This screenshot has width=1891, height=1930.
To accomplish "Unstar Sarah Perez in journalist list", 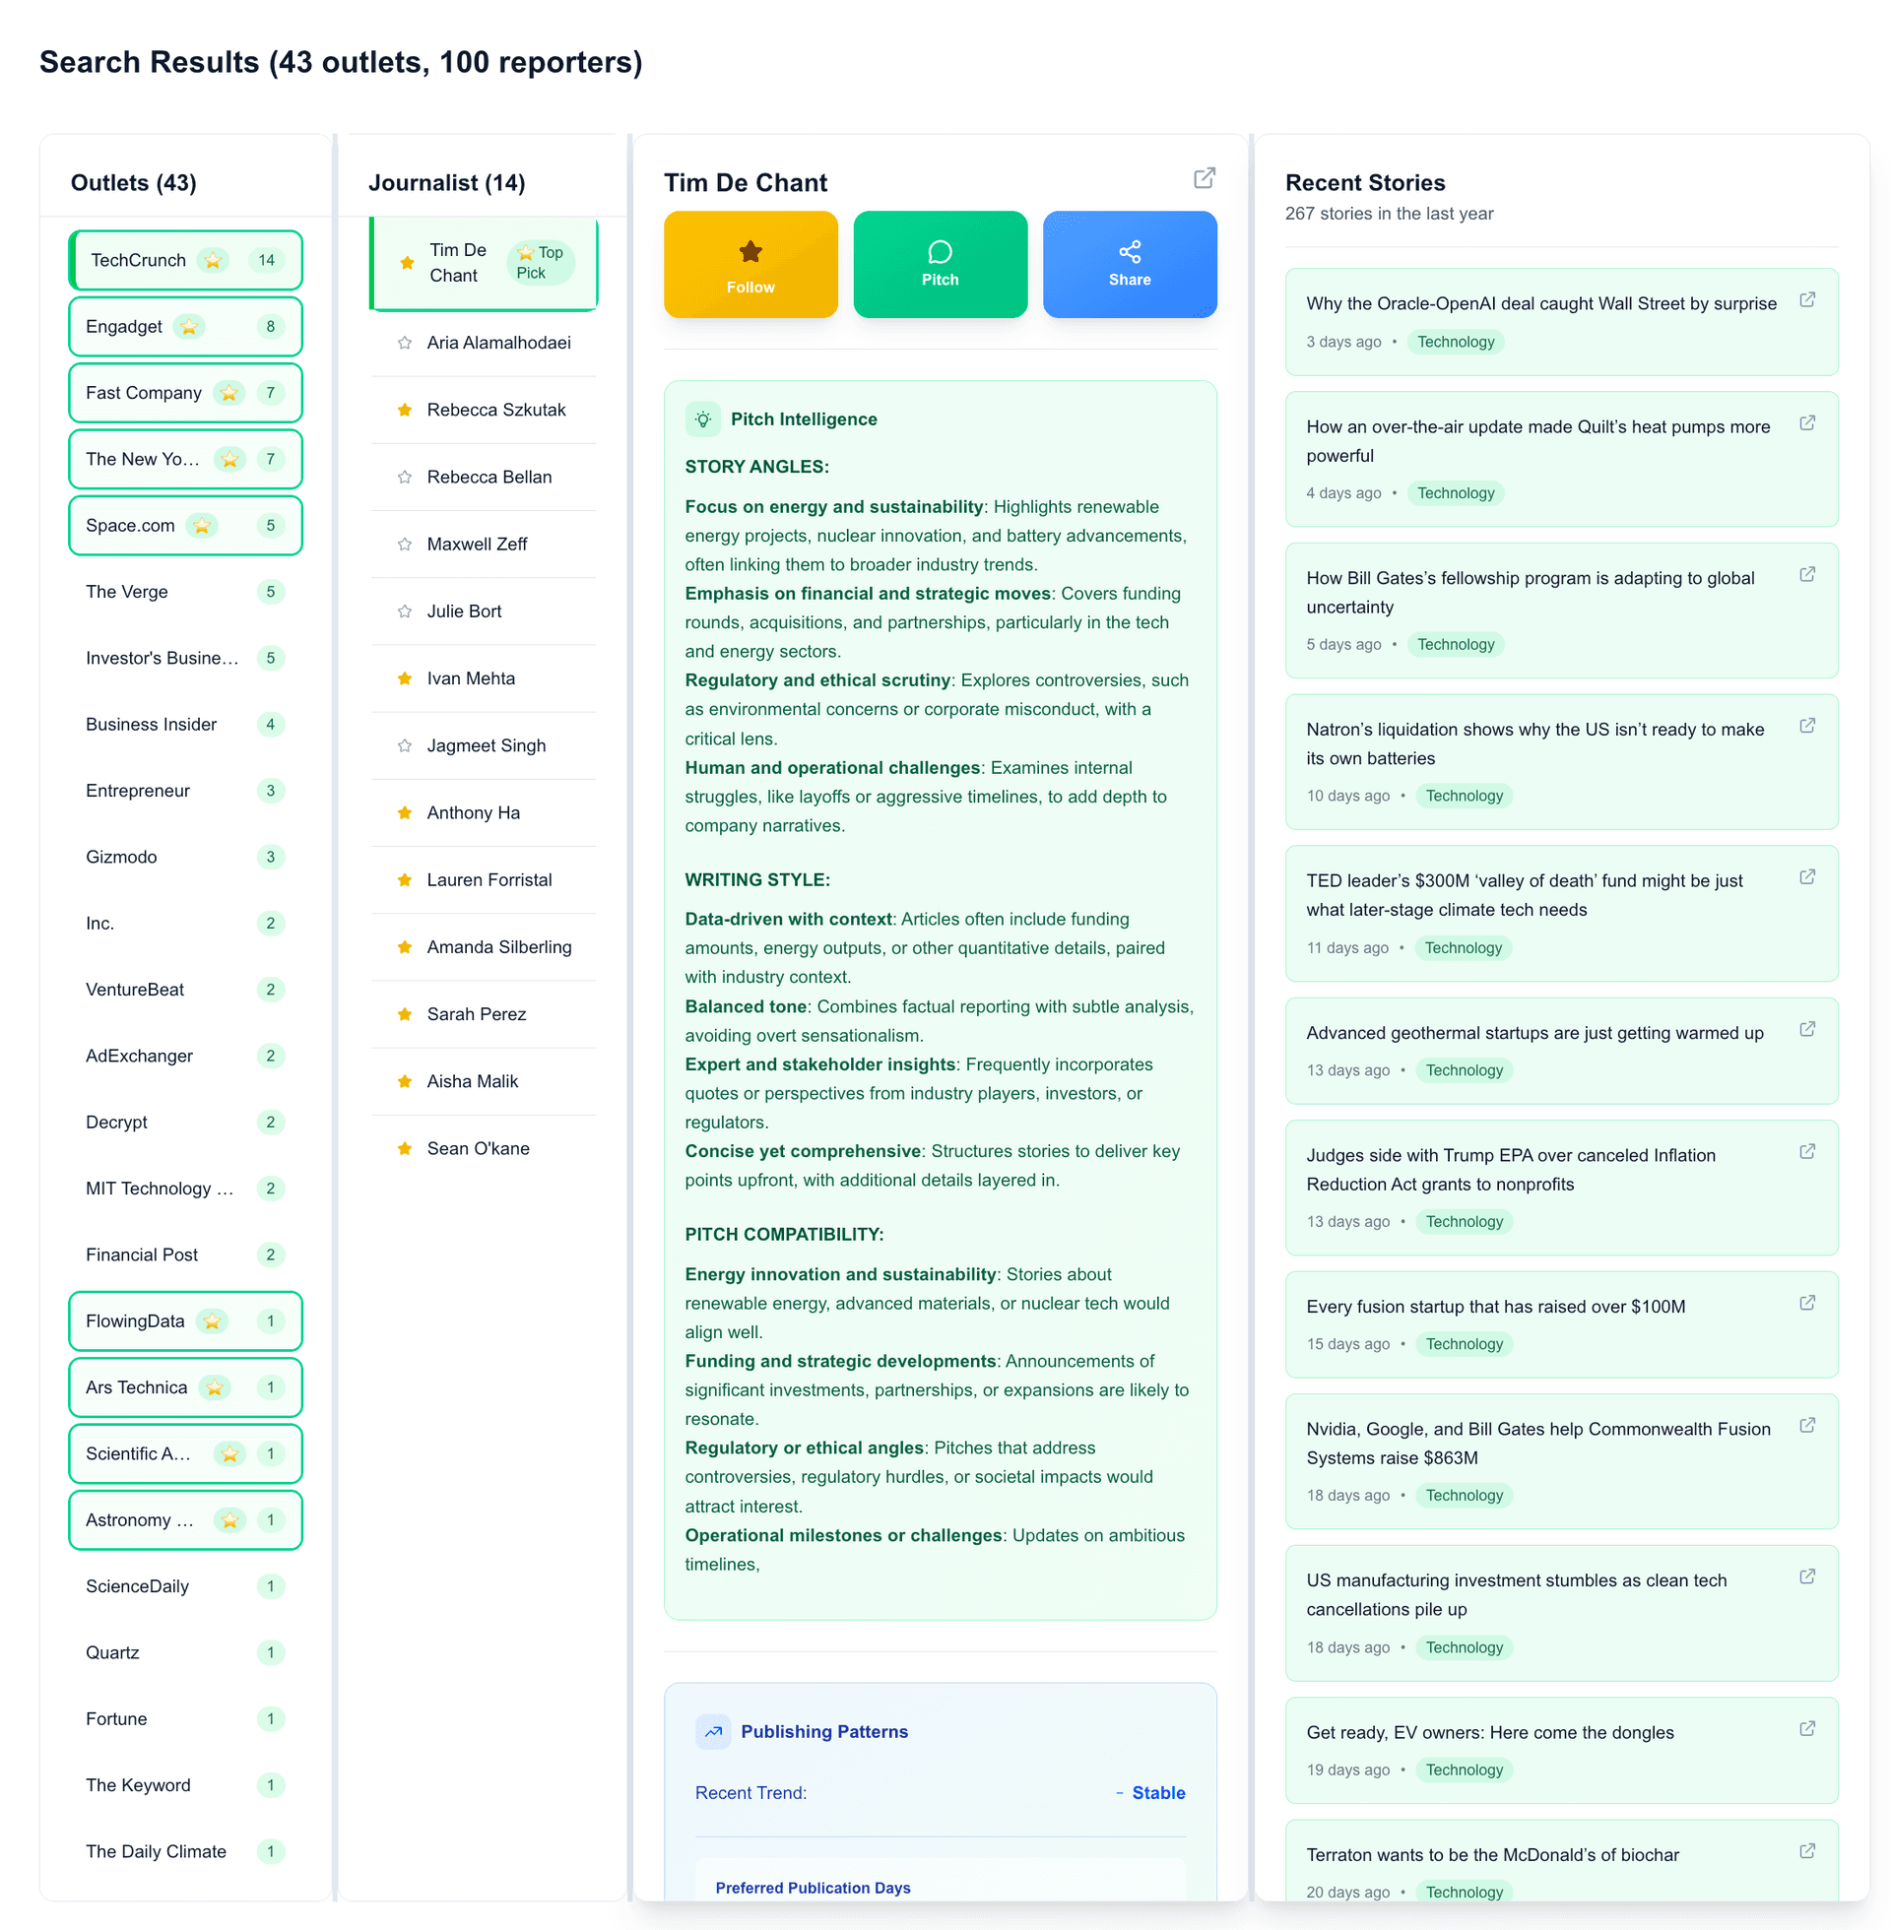I will click(x=404, y=1013).
